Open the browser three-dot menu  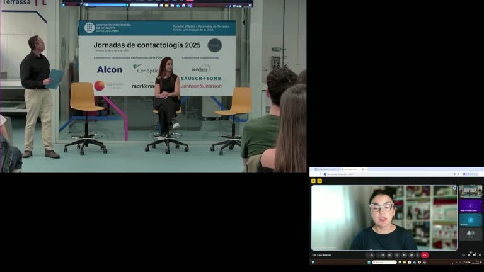tap(481, 174)
